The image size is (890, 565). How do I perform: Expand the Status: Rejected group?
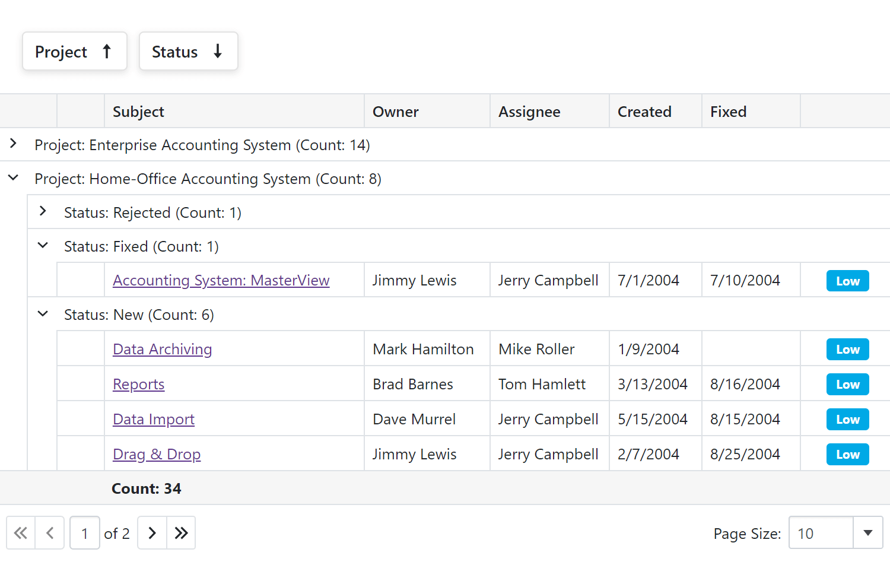[43, 212]
